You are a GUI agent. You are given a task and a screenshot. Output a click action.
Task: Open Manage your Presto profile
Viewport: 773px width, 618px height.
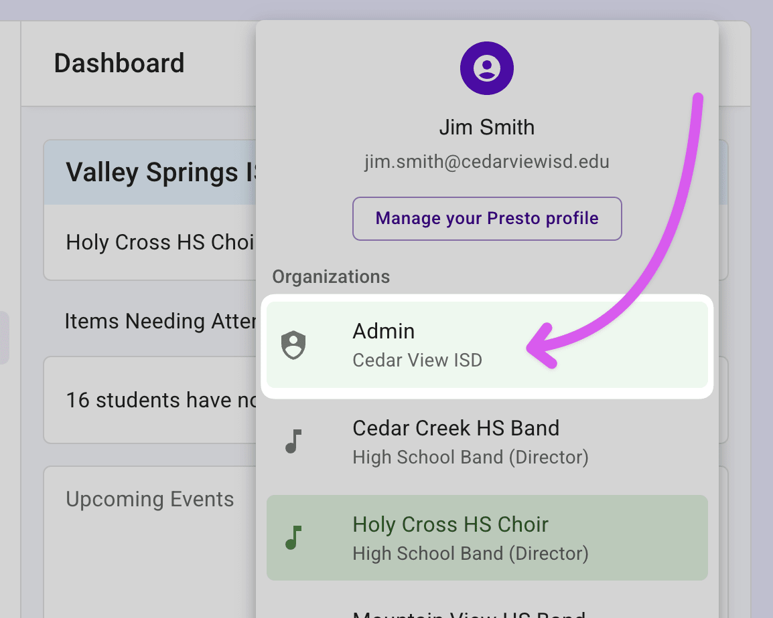coord(487,219)
